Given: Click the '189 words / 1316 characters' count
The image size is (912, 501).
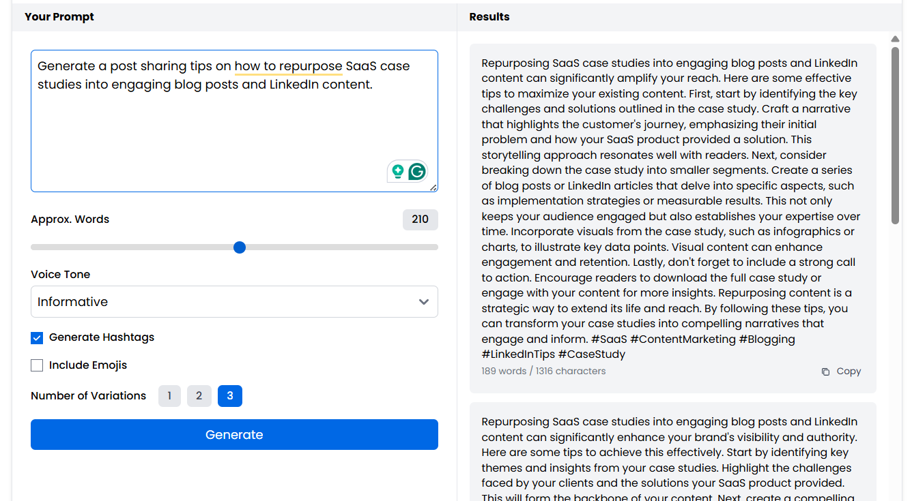Looking at the screenshot, I should [x=543, y=371].
